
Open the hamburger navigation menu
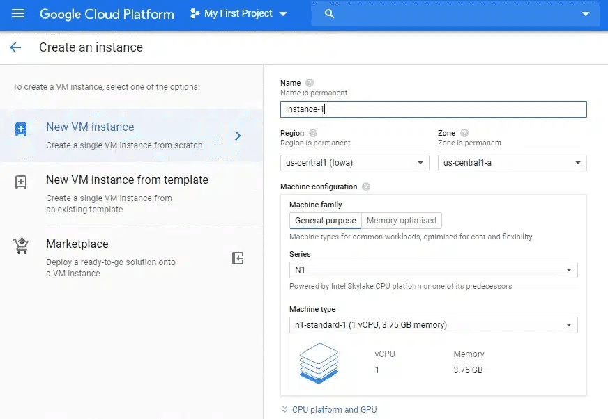coord(18,14)
